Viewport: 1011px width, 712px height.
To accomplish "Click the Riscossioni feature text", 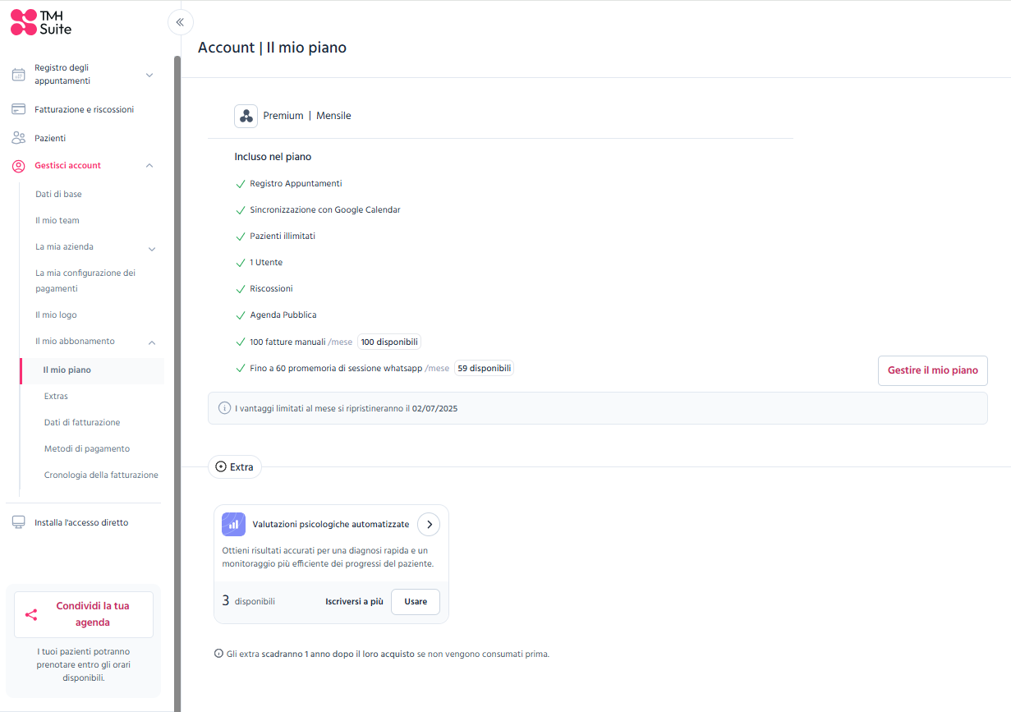I will (271, 289).
